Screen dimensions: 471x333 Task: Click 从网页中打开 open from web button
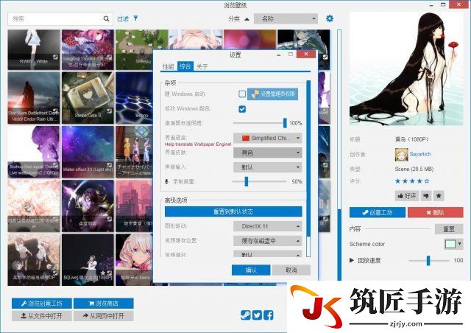tap(104, 316)
